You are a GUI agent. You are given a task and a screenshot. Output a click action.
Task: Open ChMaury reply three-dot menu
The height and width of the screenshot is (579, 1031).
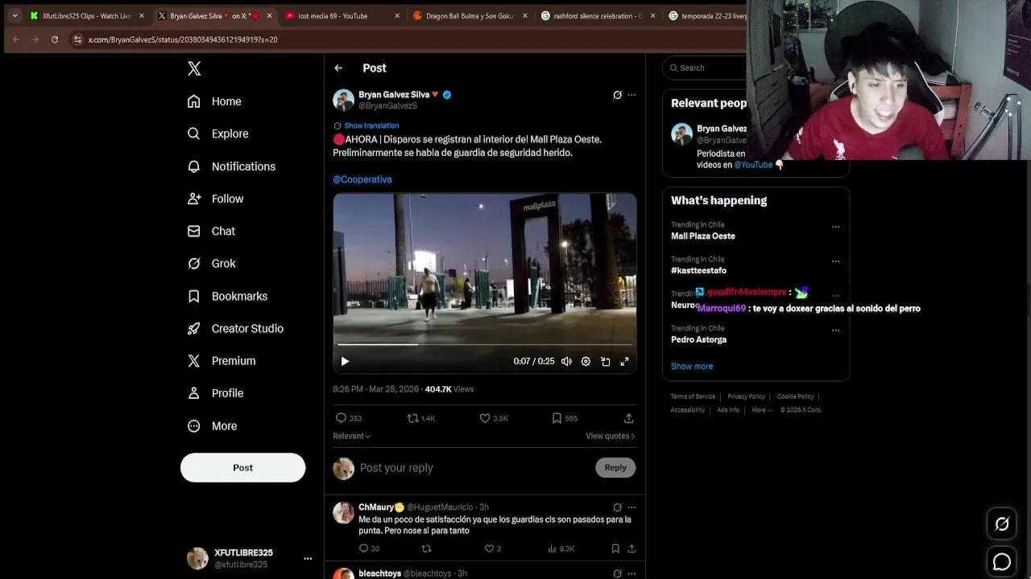coord(631,507)
